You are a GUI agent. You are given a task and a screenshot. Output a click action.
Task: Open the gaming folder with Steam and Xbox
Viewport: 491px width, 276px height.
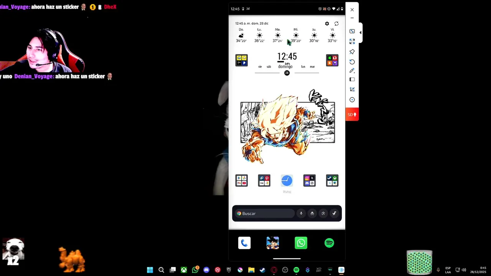coord(332,181)
